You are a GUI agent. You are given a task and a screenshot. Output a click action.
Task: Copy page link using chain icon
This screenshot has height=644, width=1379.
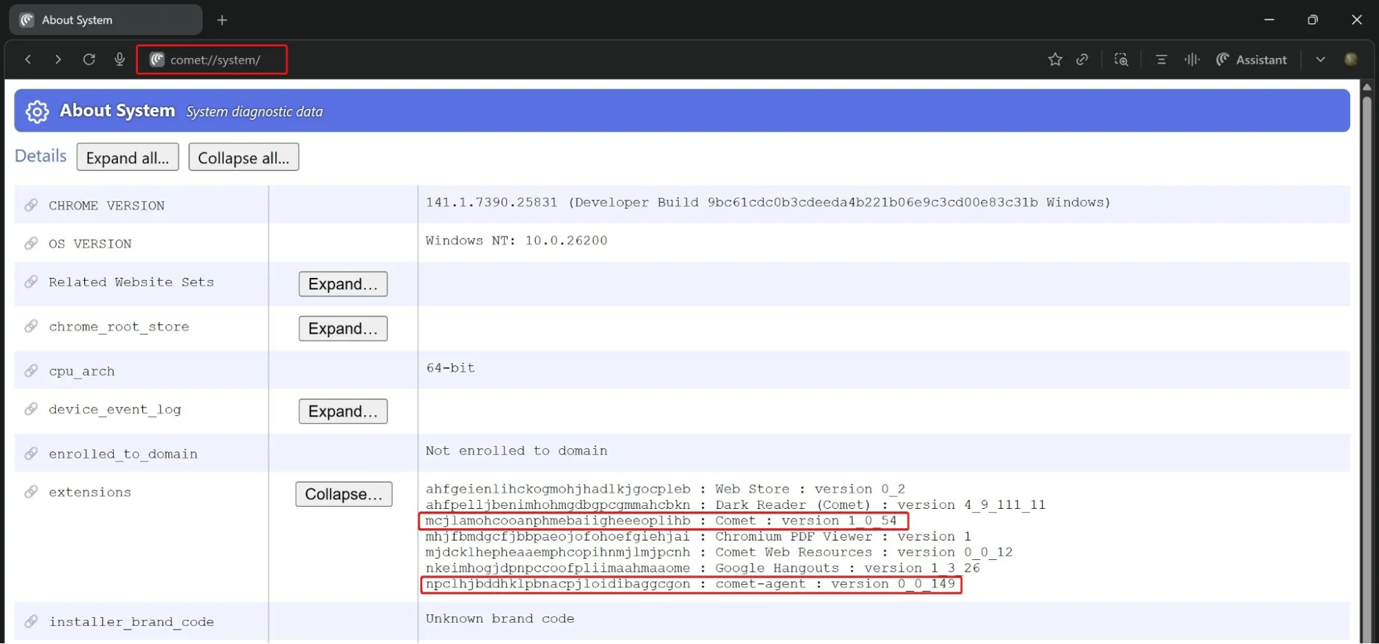pos(1082,60)
